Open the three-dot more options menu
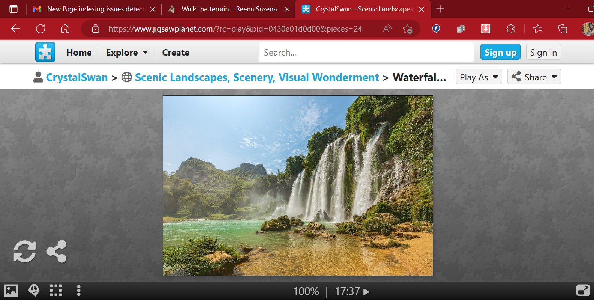Viewport: 594px width, 300px height. (x=78, y=291)
